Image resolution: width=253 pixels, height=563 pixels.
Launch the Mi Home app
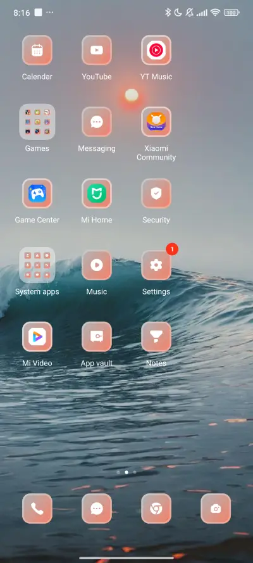point(97,193)
